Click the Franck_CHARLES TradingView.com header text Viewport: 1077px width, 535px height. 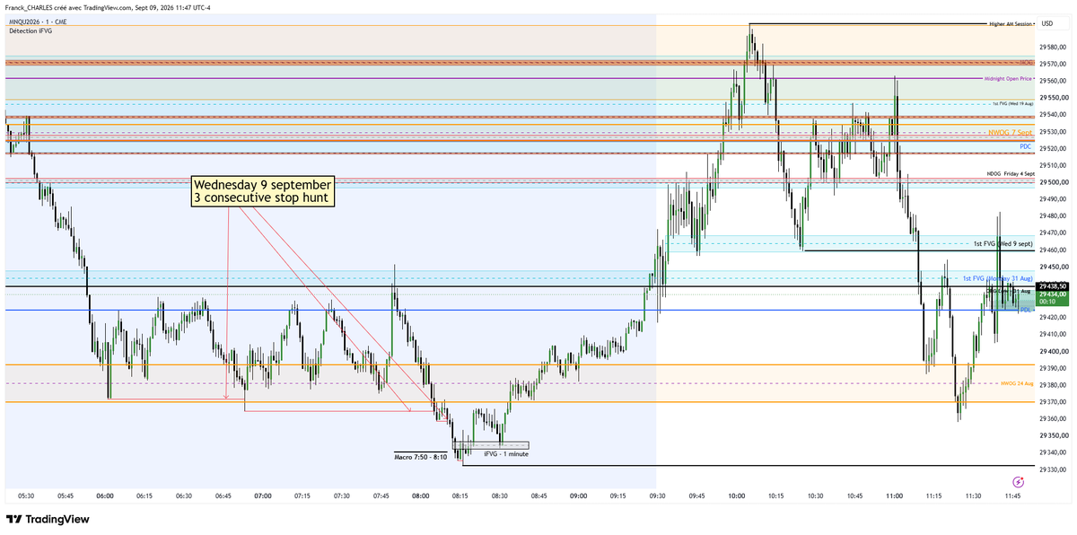[x=108, y=8]
